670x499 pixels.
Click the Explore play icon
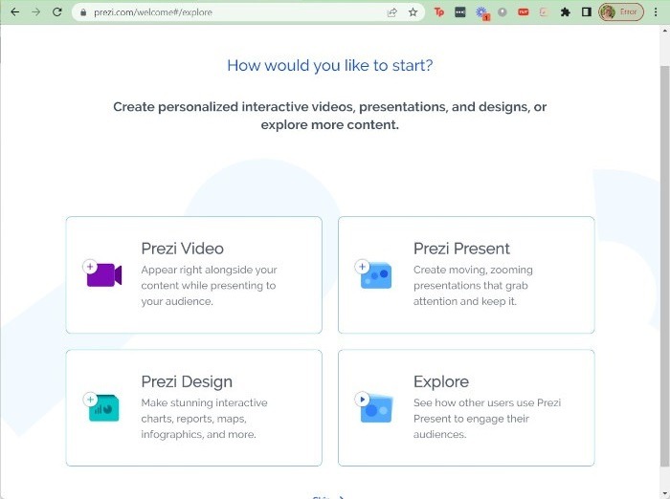coord(373,407)
